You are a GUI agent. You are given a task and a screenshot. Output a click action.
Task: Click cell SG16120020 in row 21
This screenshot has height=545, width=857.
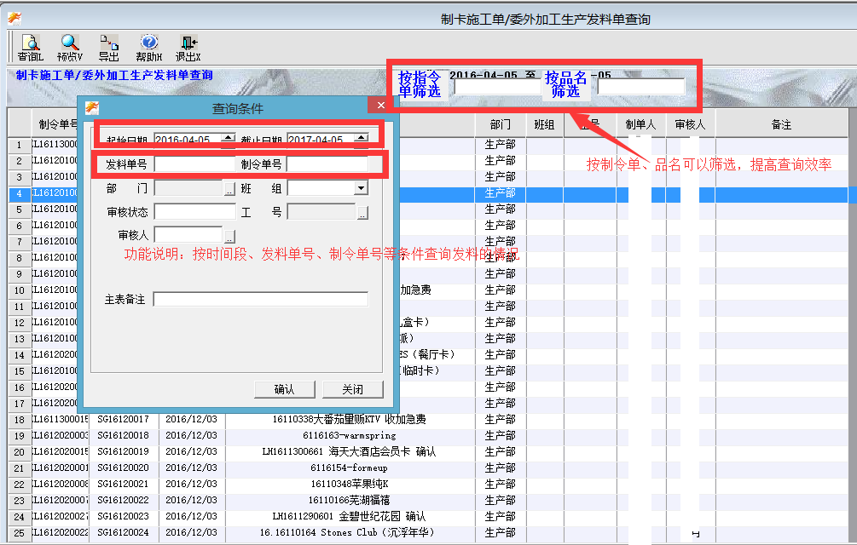click(124, 468)
